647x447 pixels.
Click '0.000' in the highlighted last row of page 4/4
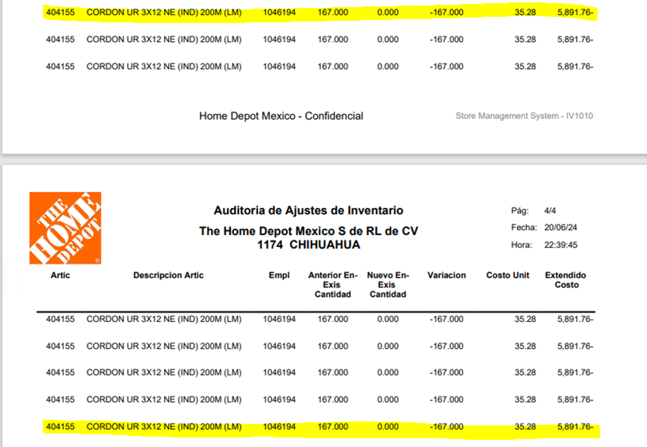pos(388,427)
